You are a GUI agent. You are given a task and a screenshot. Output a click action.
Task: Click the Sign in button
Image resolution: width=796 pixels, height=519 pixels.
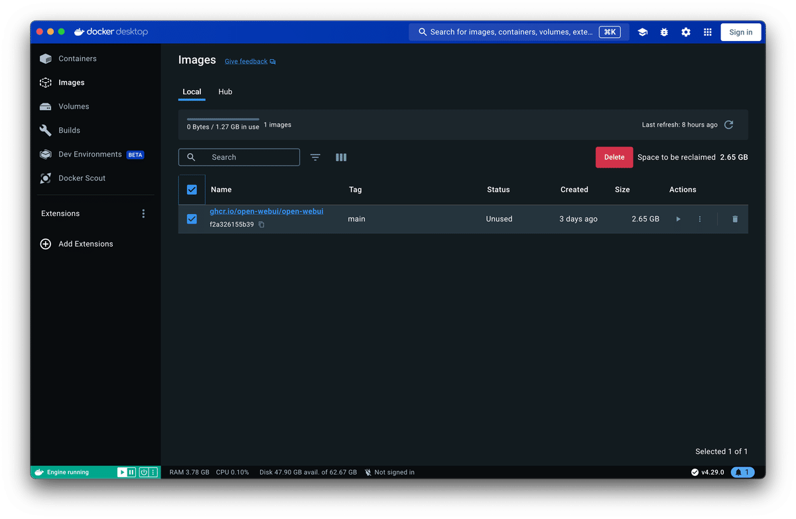pos(741,32)
